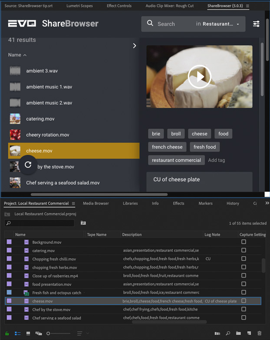Click the Find magnifier icon in project footer
Image resolution: width=270 pixels, height=340 pixels.
(228, 333)
